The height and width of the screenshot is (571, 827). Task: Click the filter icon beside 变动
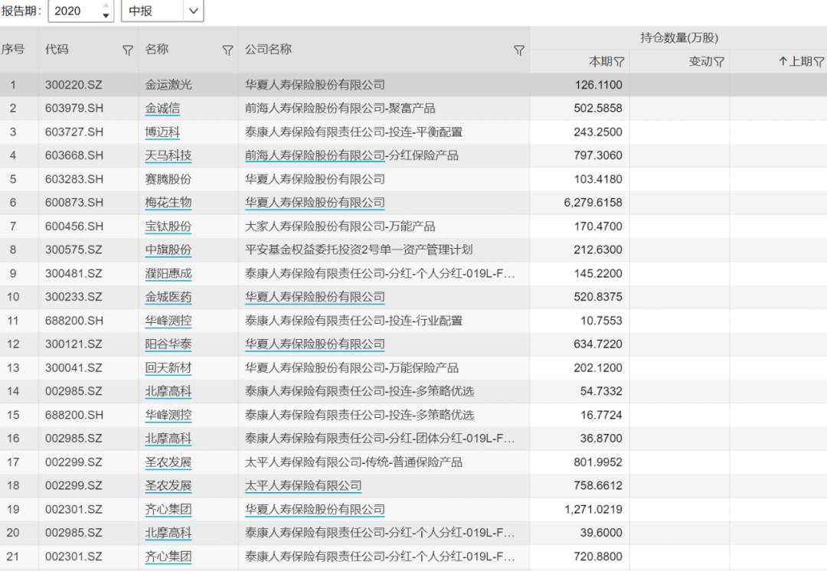coord(719,62)
